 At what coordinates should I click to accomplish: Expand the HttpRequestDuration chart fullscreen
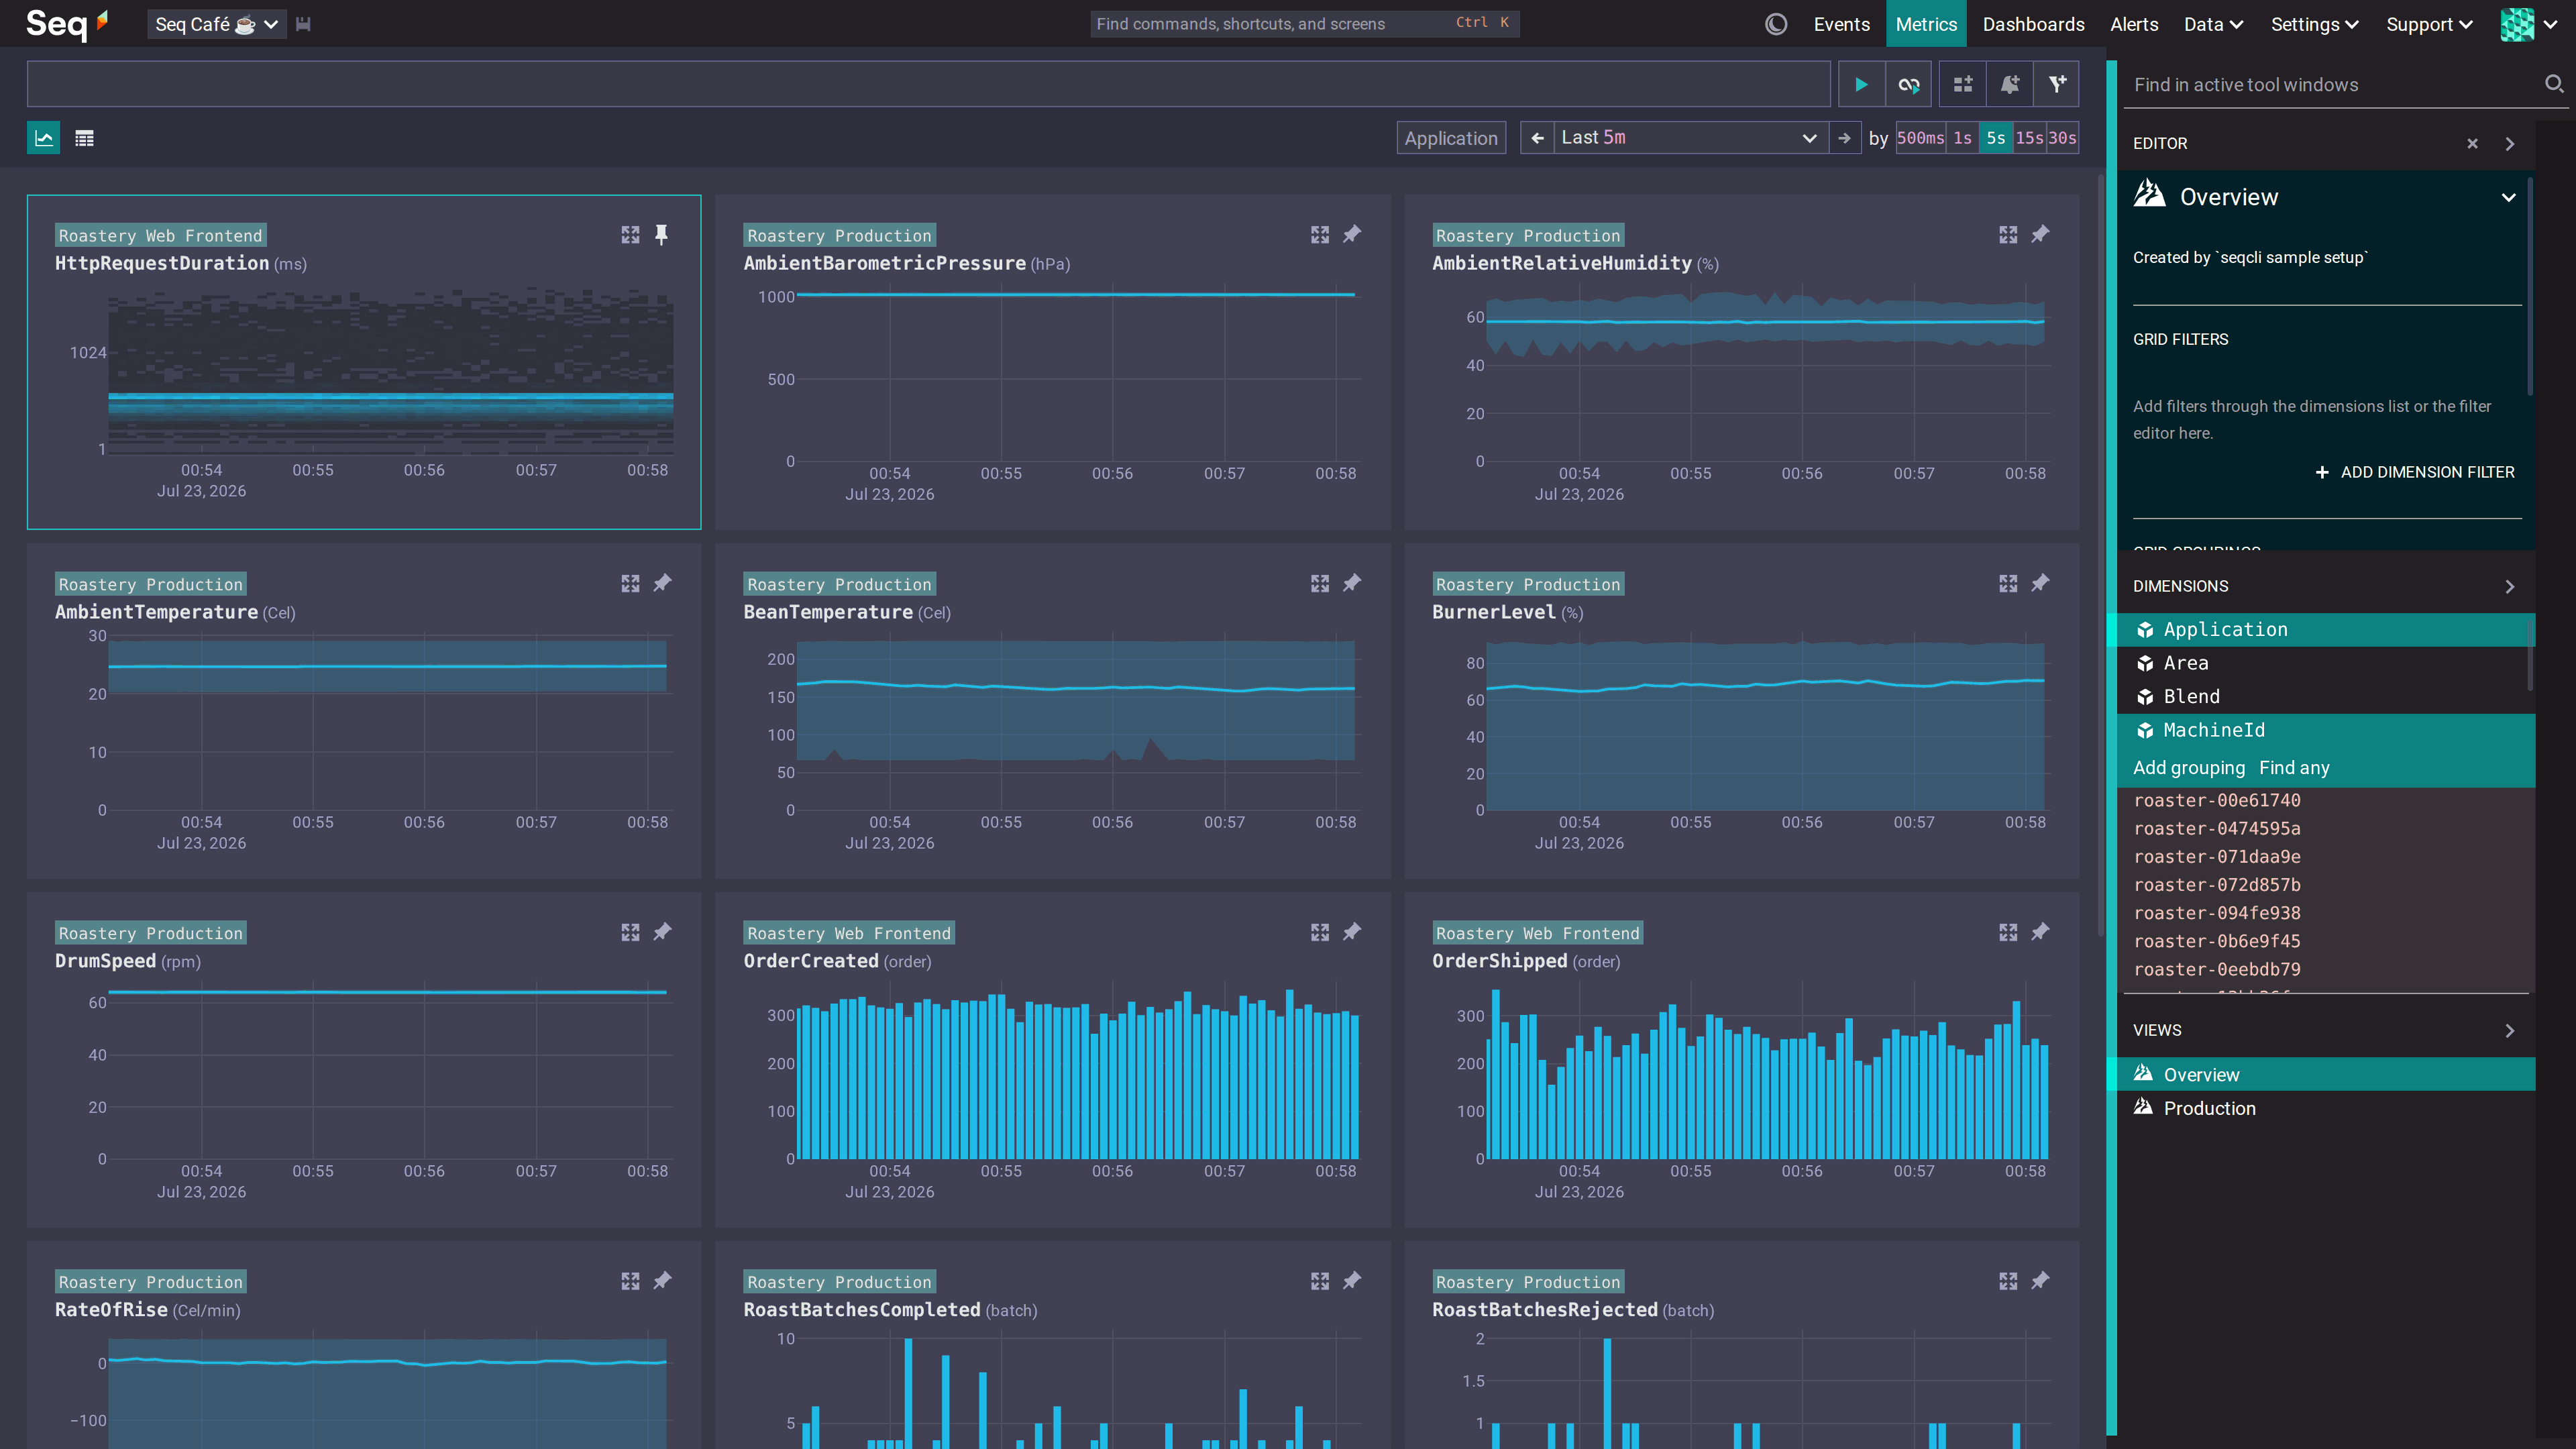(630, 235)
